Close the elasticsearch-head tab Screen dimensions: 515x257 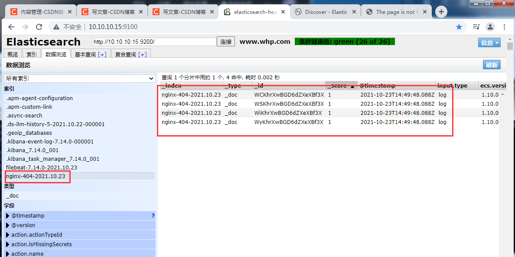click(x=283, y=12)
